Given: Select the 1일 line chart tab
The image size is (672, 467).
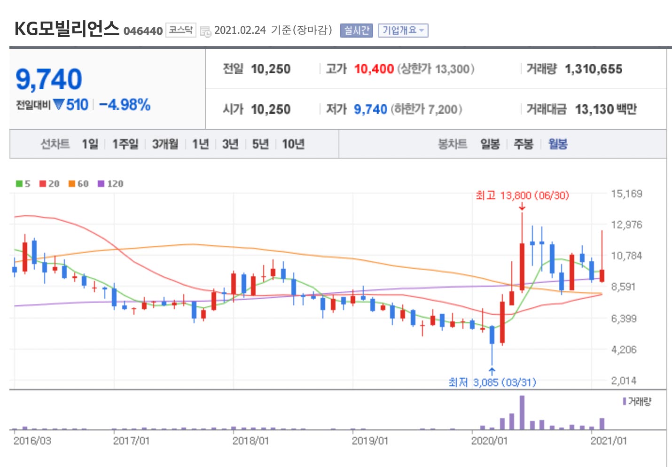Looking at the screenshot, I should [90, 144].
